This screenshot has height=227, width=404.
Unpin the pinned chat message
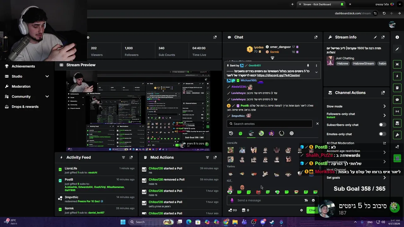308,66
